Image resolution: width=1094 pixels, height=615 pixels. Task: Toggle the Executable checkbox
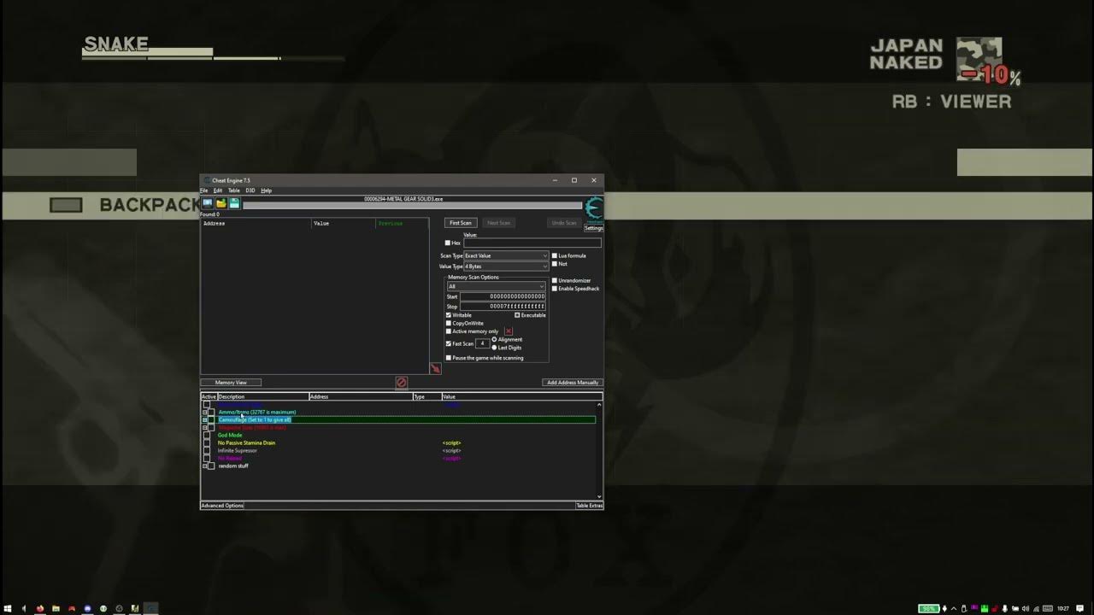click(x=517, y=315)
